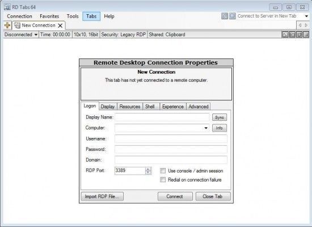The image size is (312, 227).
Task: Open the Tabs menu
Action: coord(91,16)
